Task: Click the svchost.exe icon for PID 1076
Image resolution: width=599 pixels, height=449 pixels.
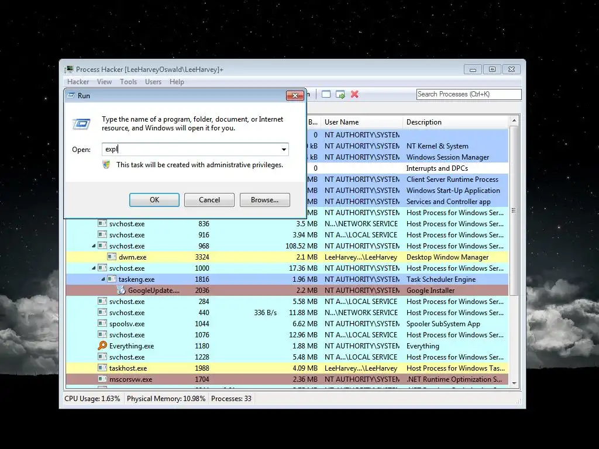Action: pyautogui.click(x=102, y=334)
